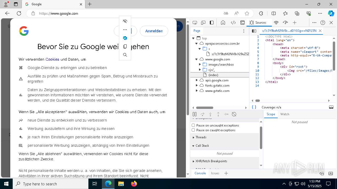Click the mini menu ellipsis more options
This screenshot has height=189, width=337.
click(x=125, y=30)
